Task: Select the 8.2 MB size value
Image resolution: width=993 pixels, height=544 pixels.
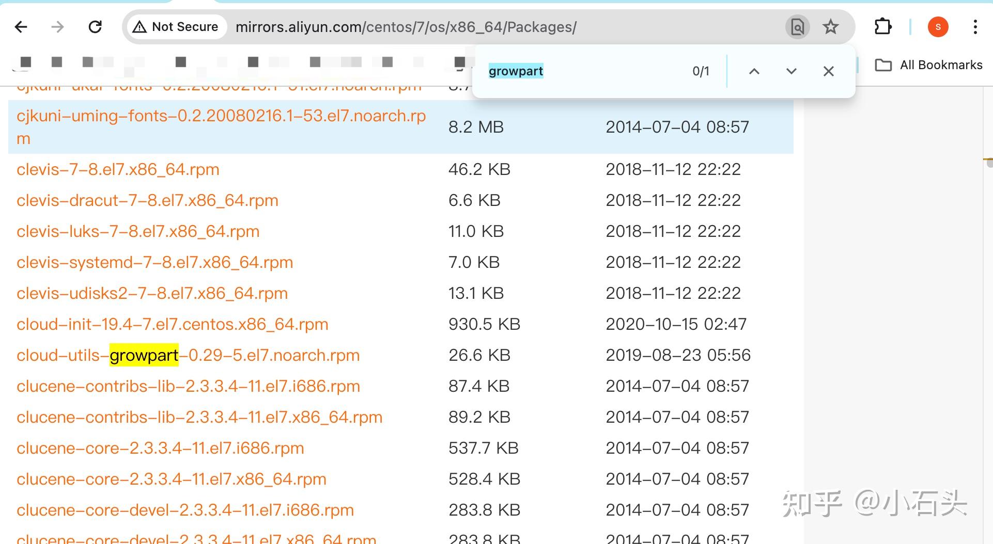Action: click(476, 127)
